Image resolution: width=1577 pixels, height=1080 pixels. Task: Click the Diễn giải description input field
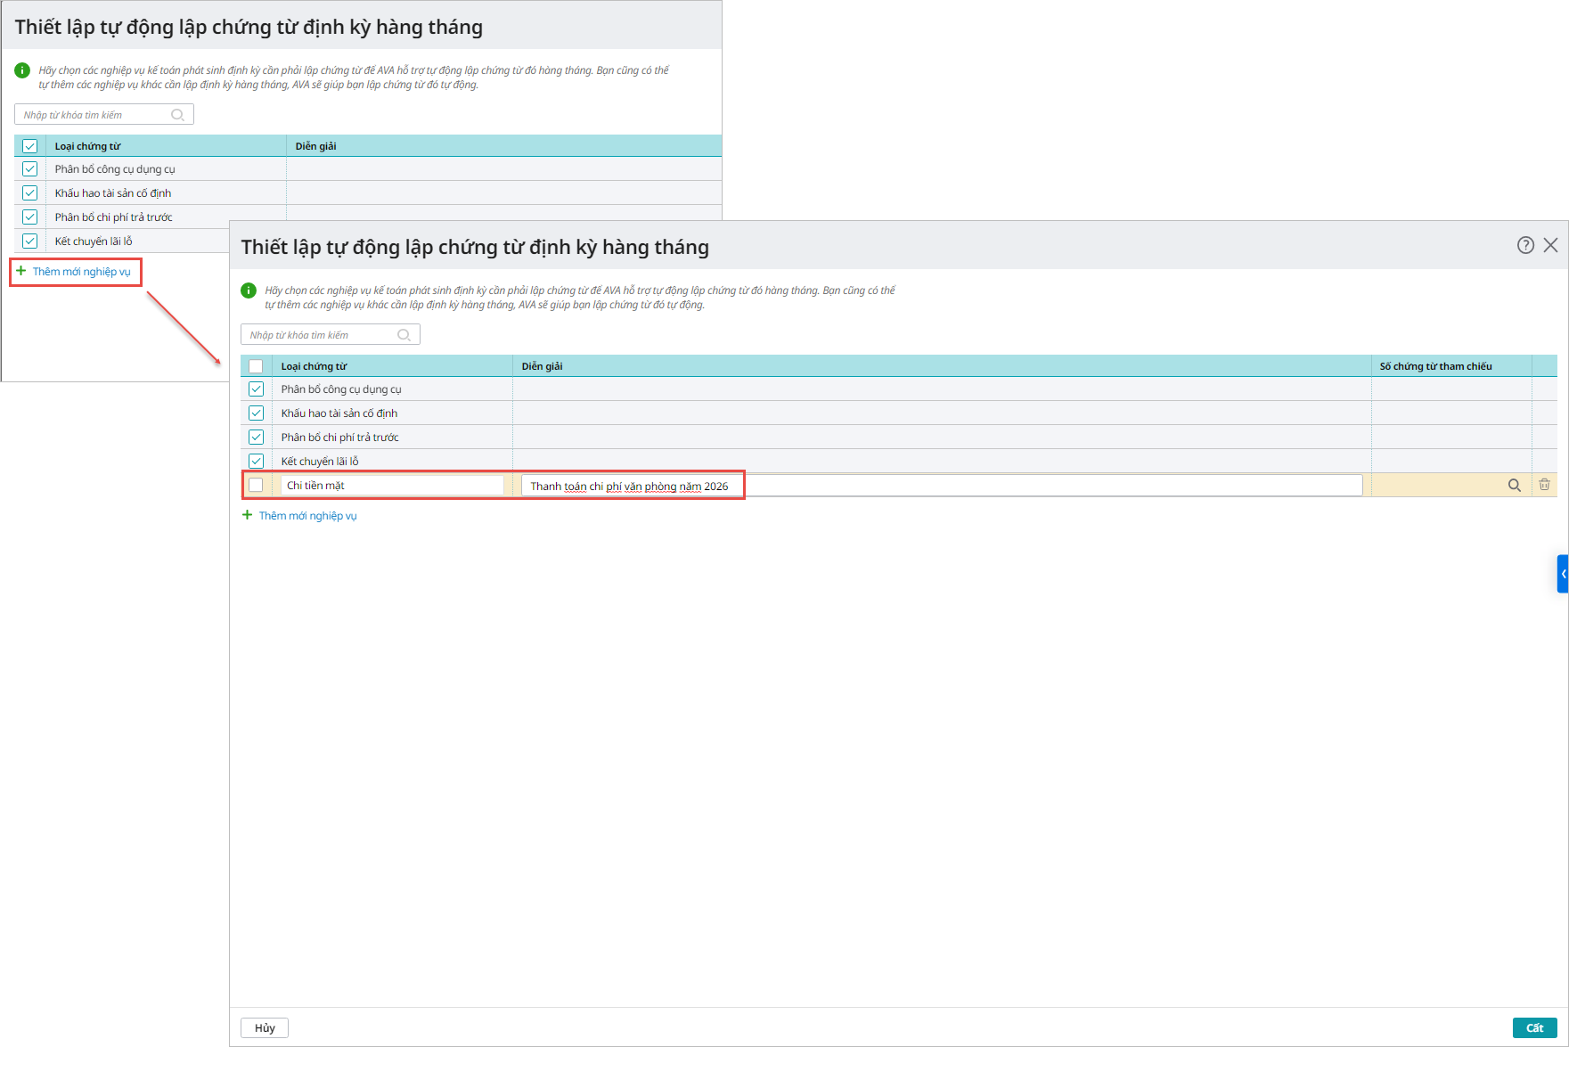941,486
